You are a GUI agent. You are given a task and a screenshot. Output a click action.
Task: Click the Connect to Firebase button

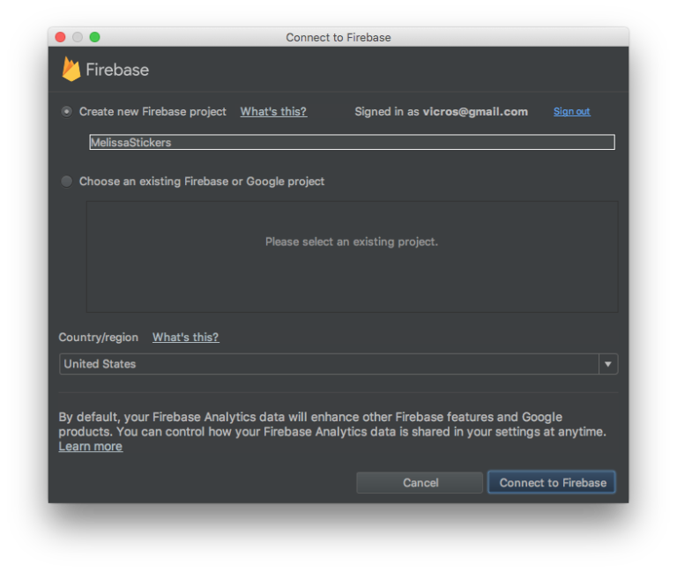coord(553,483)
